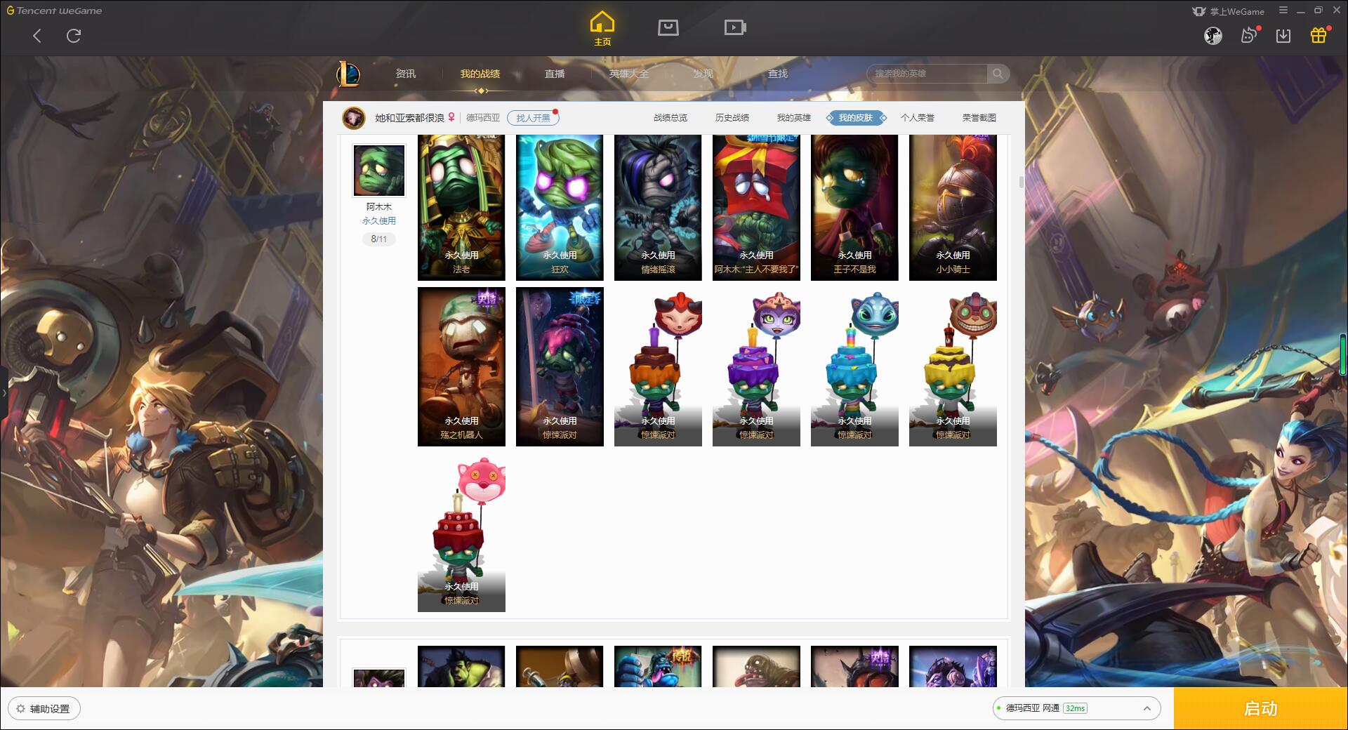This screenshot has width=1348, height=730.
Task: Open the download manager icon
Action: (1283, 36)
